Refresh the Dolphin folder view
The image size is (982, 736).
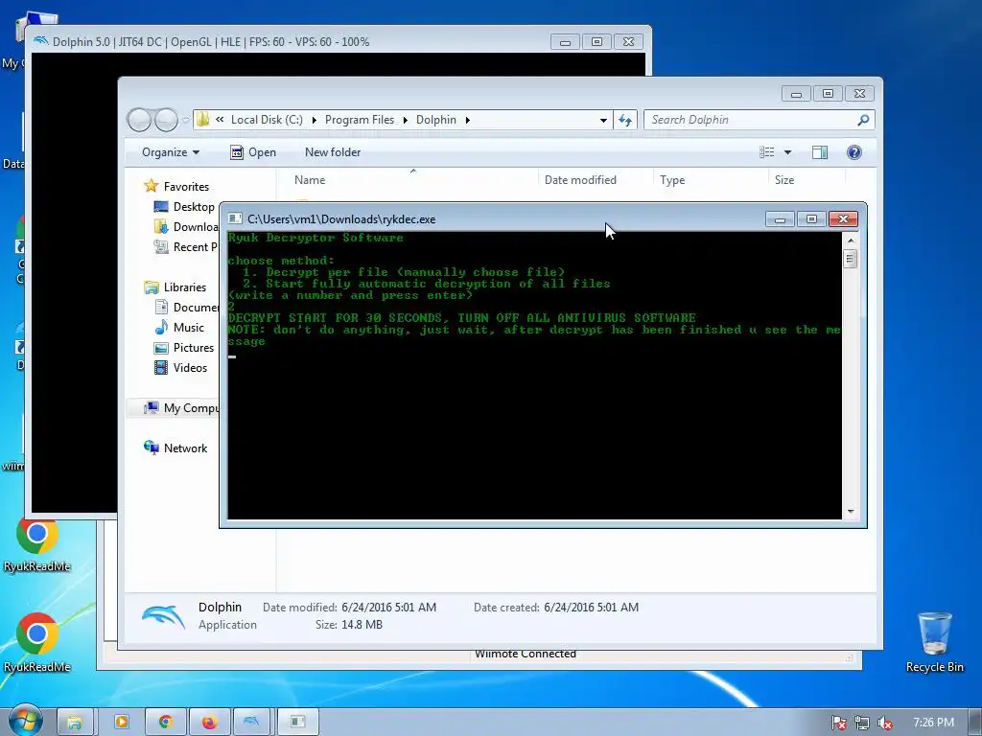coord(625,120)
